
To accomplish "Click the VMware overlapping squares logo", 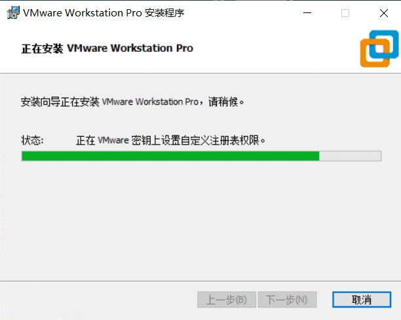I will [x=379, y=48].
